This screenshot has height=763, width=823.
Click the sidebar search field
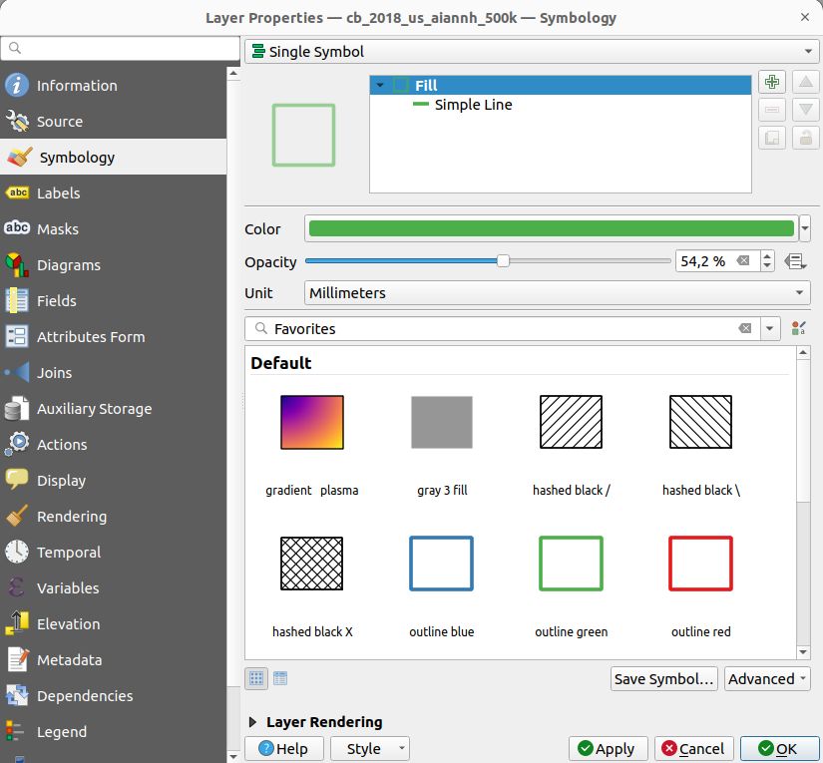coord(120,48)
